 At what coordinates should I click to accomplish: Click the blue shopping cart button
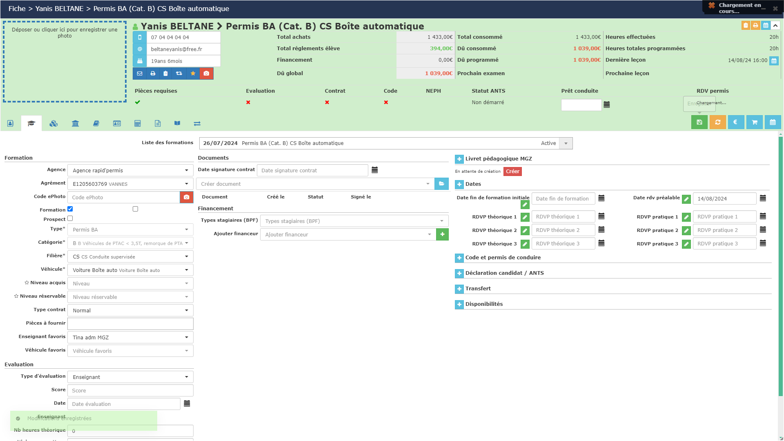[755, 122]
